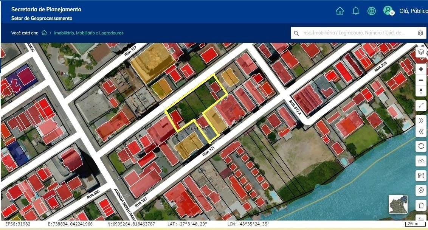
Task: Open search settings gear
Action: (420, 33)
